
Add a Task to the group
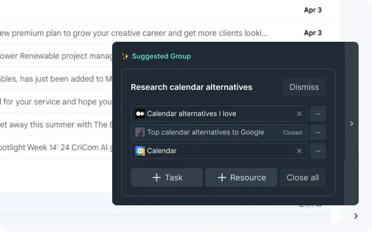click(x=167, y=177)
